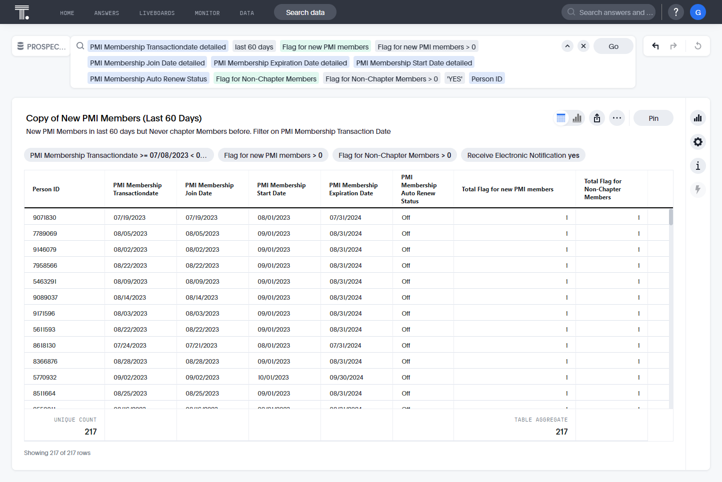Viewport: 722px width, 482px height.
Task: Open chart settings gear icon
Action: tap(698, 142)
